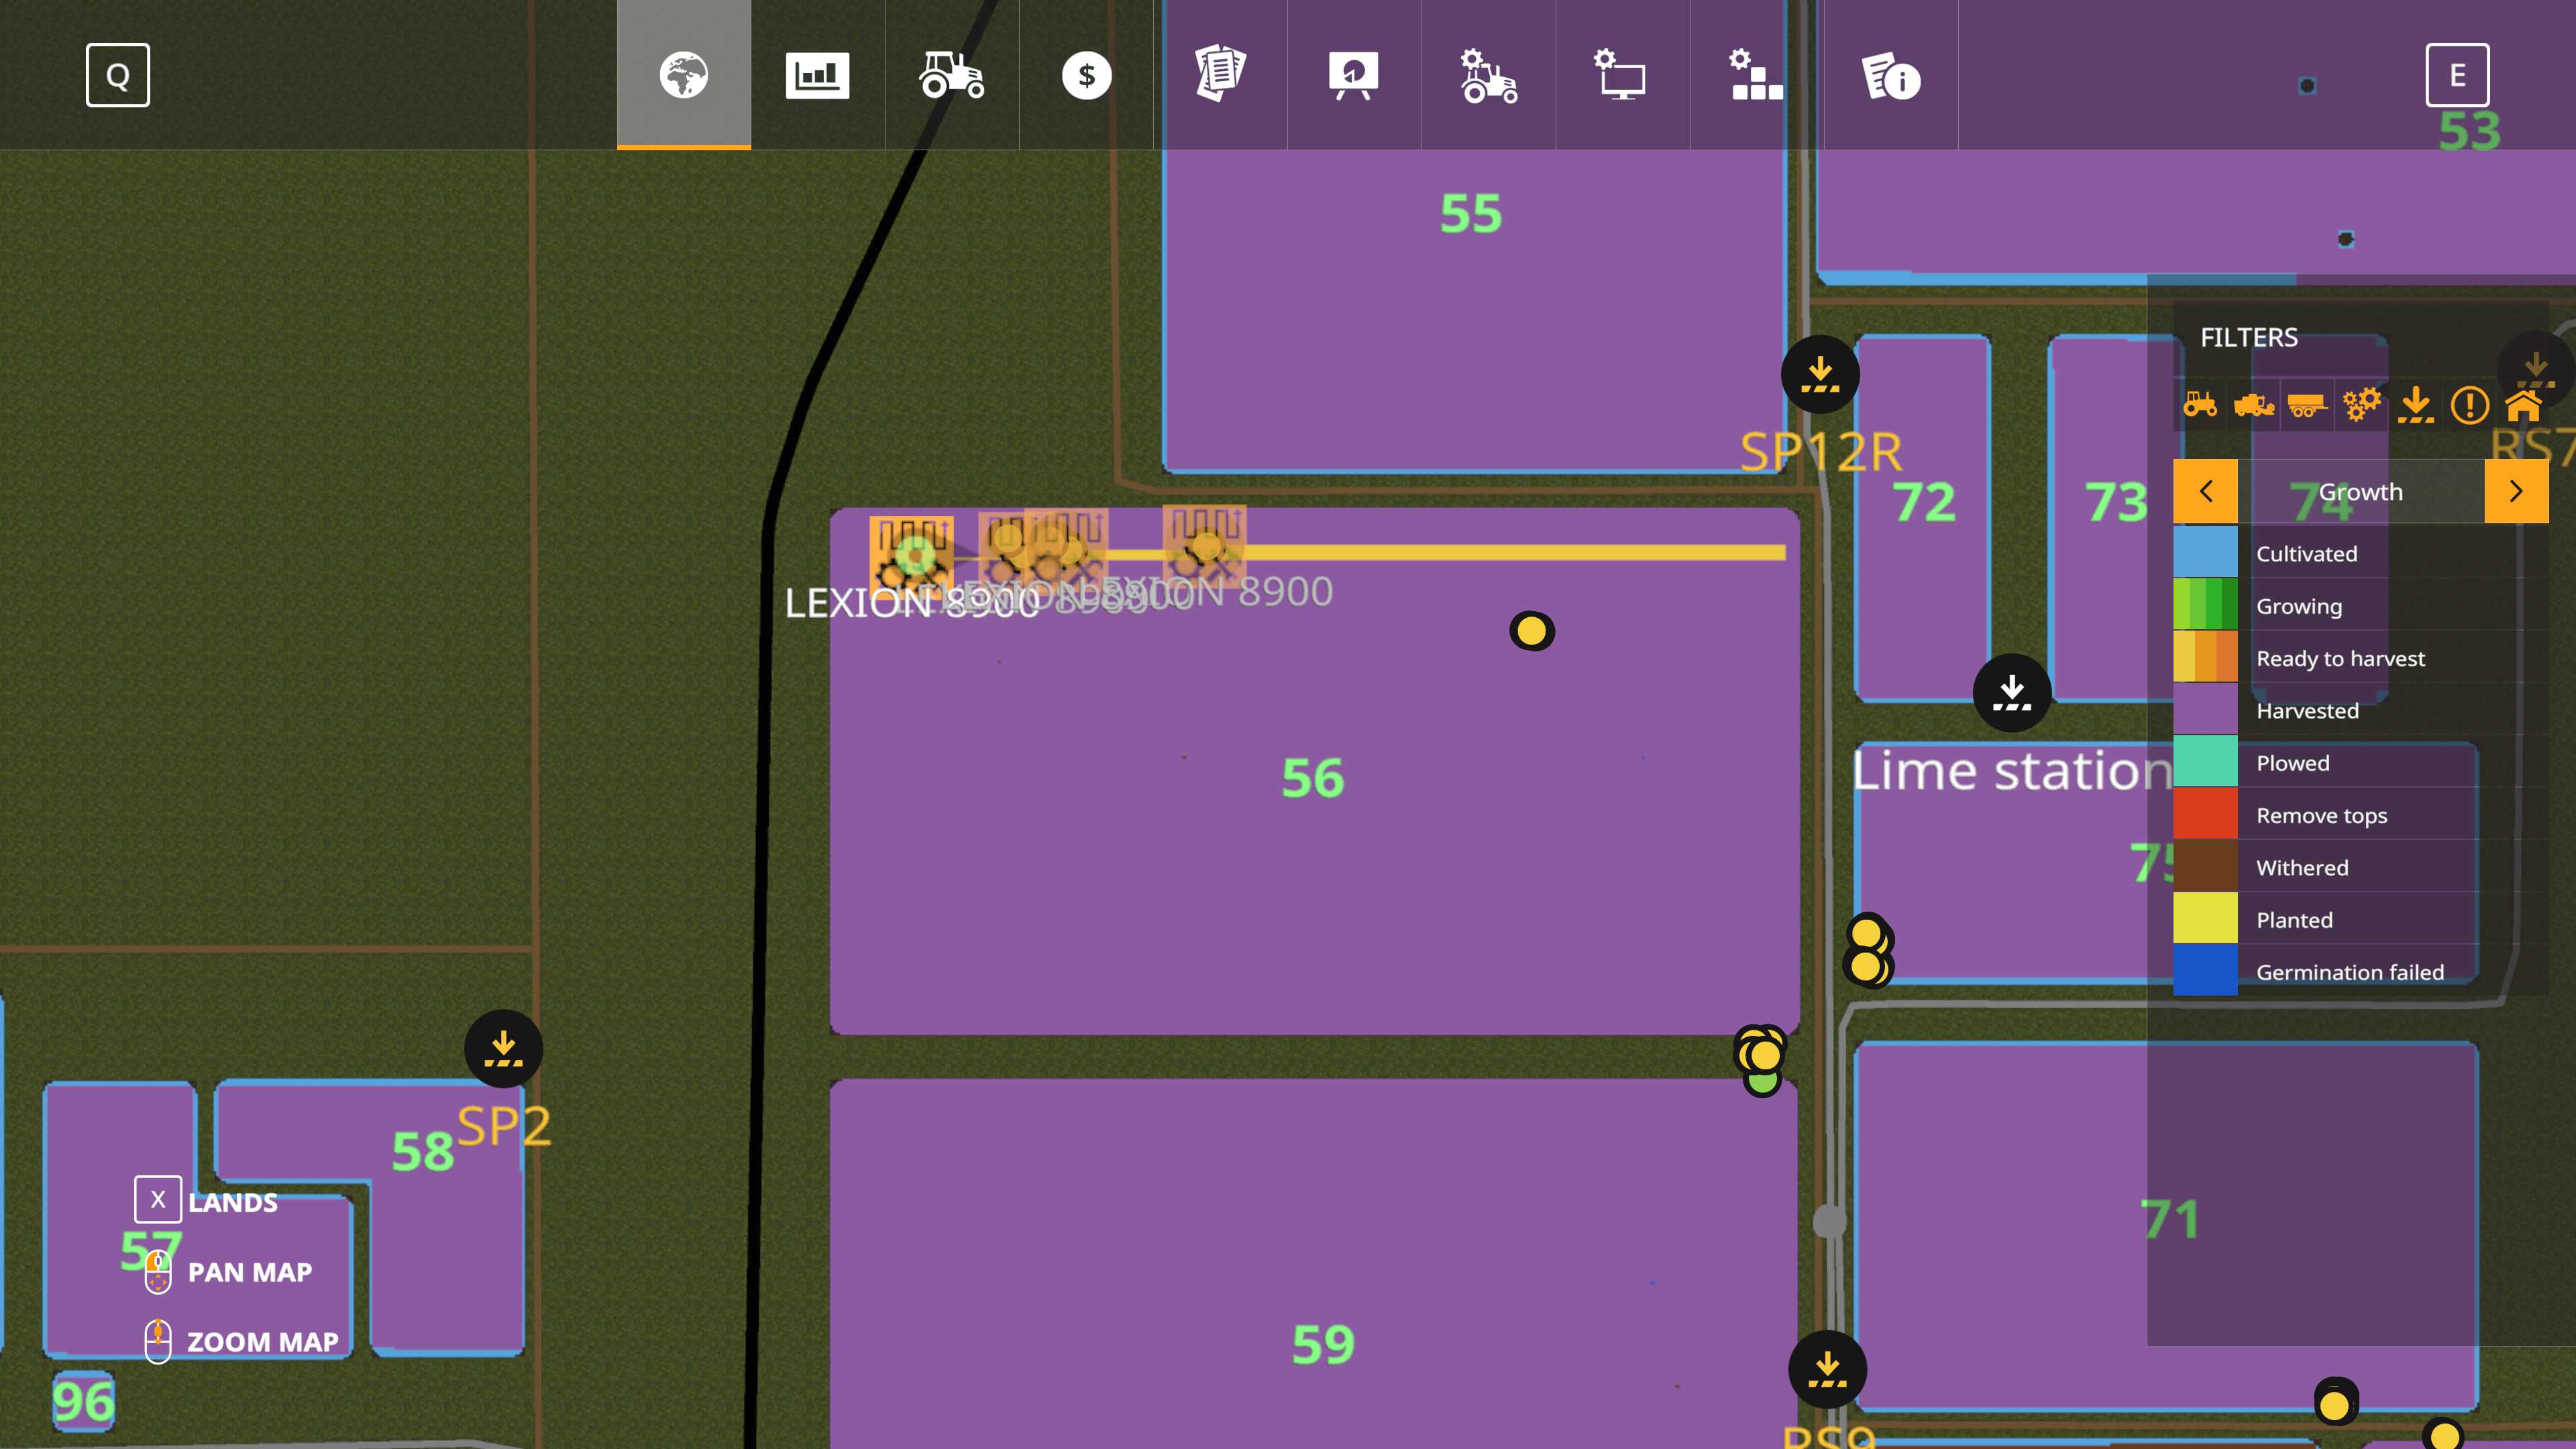
Task: Toggle the gears production filter
Action: [x=2361, y=405]
